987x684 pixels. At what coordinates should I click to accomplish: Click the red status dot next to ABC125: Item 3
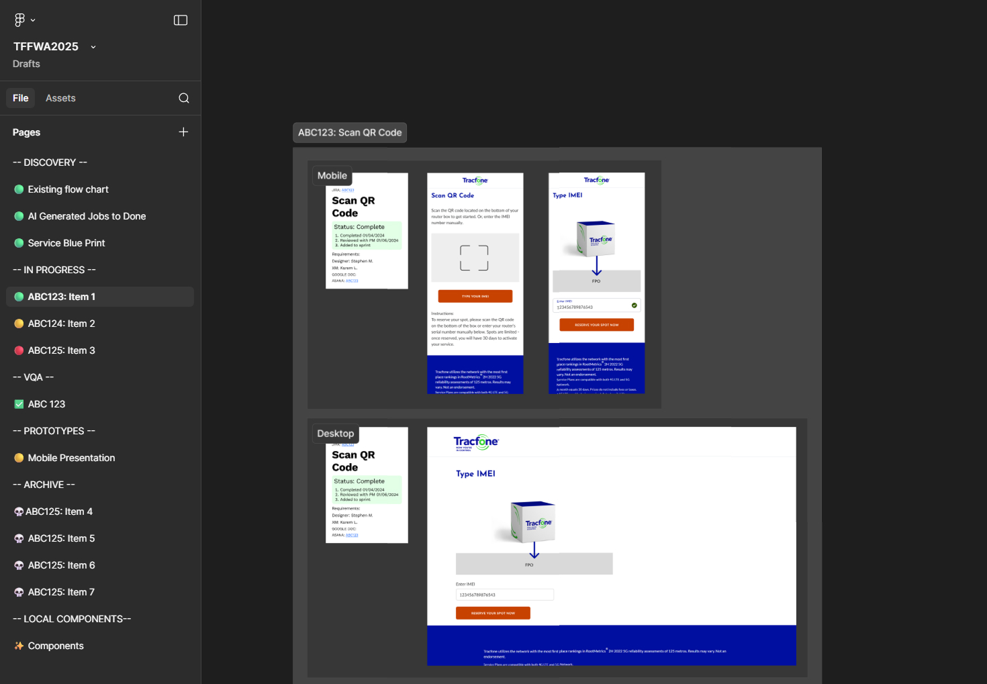[x=18, y=350]
